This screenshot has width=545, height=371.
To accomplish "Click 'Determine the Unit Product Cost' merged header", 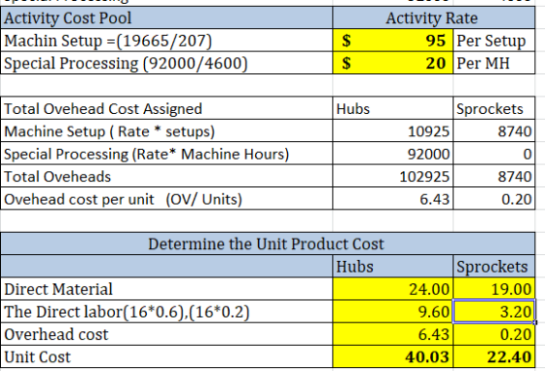I will (x=268, y=243).
